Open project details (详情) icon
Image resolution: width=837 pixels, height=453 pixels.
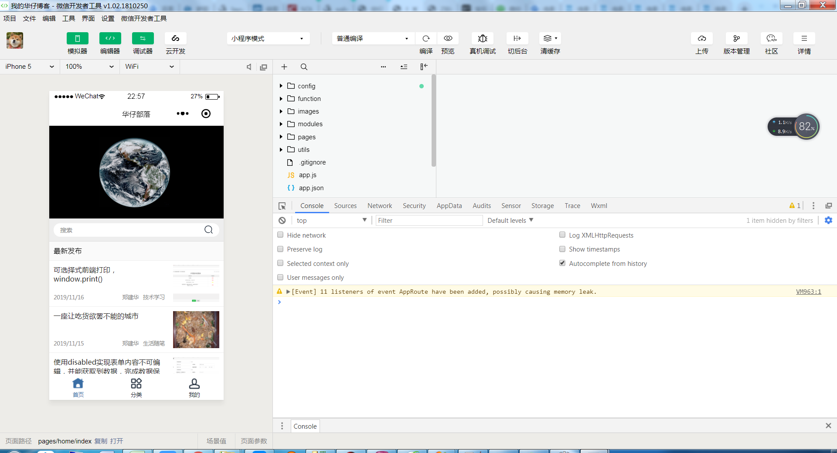coord(804,38)
